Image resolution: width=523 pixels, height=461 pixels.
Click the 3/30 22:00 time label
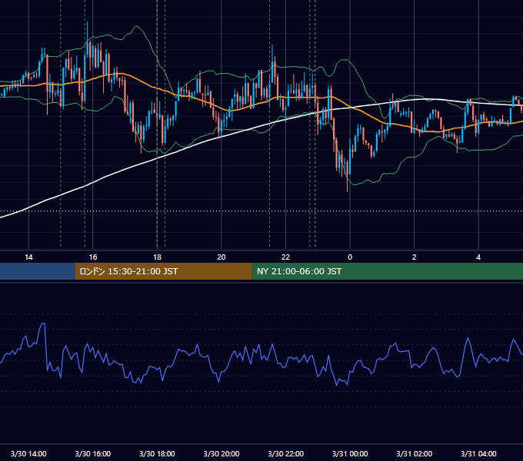[285, 453]
